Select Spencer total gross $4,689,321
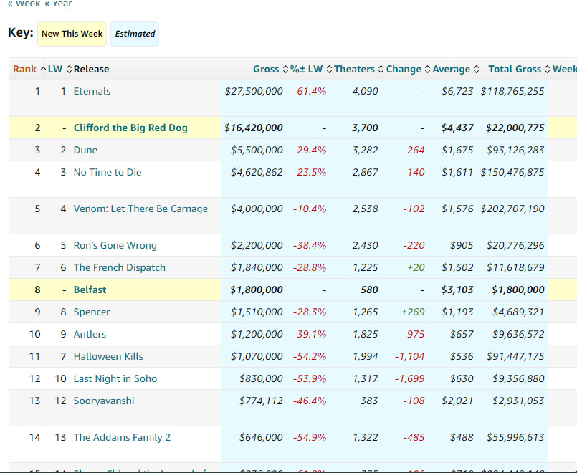577x473 pixels. click(x=518, y=312)
